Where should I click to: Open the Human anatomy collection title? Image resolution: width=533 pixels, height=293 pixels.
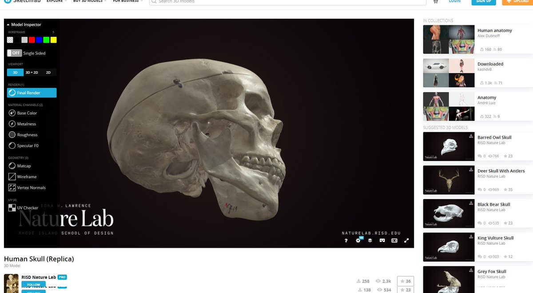tap(495, 31)
